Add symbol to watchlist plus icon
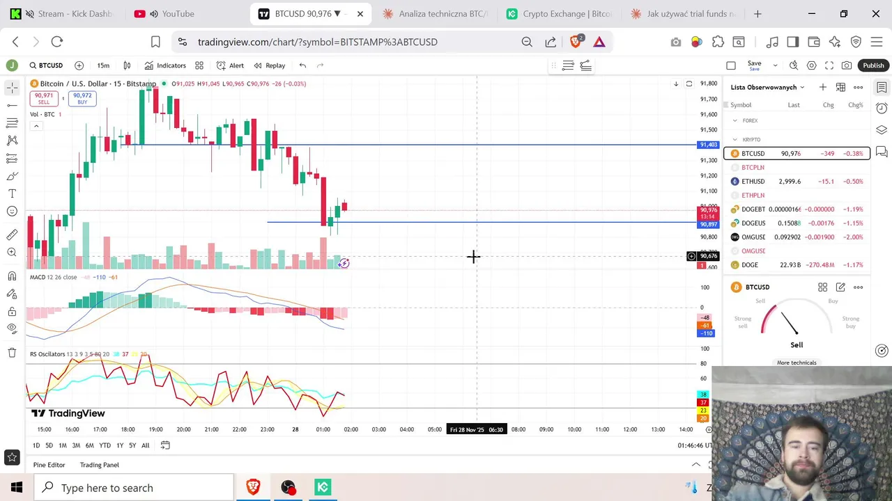 pos(823,87)
